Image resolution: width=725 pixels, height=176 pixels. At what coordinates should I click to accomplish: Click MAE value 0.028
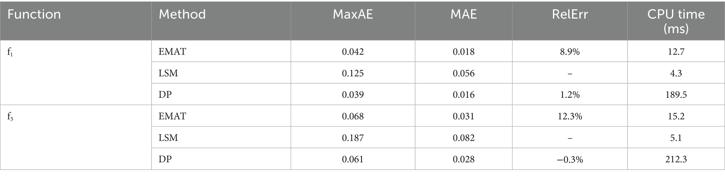[463, 159]
